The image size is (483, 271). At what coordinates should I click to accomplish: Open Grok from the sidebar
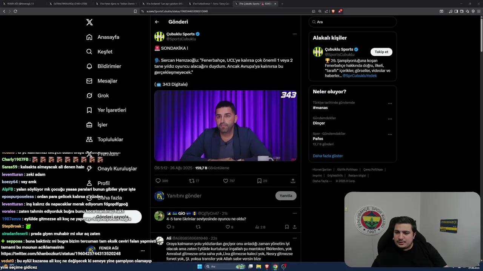[x=97, y=96]
